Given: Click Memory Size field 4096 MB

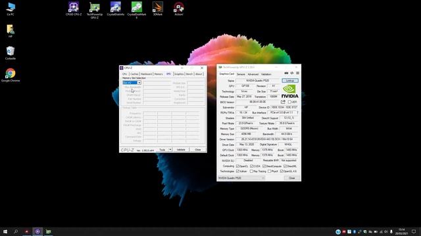Looking at the screenshot, I should pyautogui.click(x=247, y=134).
